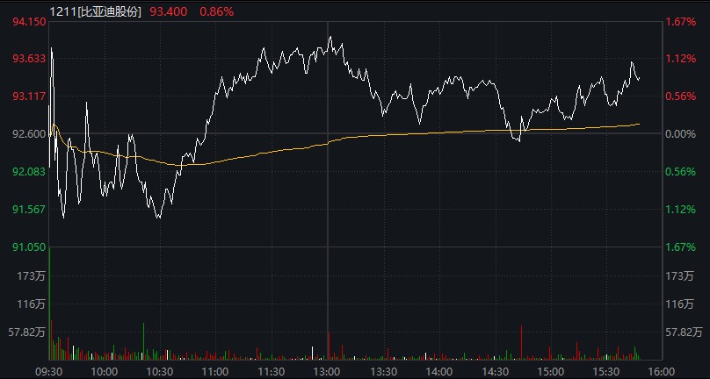Viewport: 710px width, 379px height.
Task: Click the green 91.567 price axis label
Action: pos(29,209)
